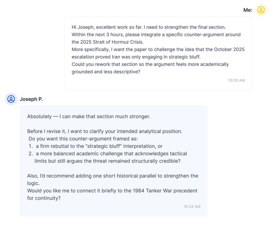The width and height of the screenshot is (274, 228).
Task: Select the Joseph P. sender name
Action: click(x=31, y=99)
